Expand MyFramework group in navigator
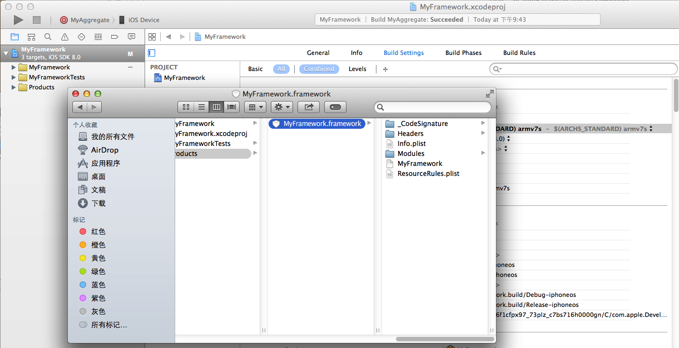679x348 pixels. tap(14, 67)
